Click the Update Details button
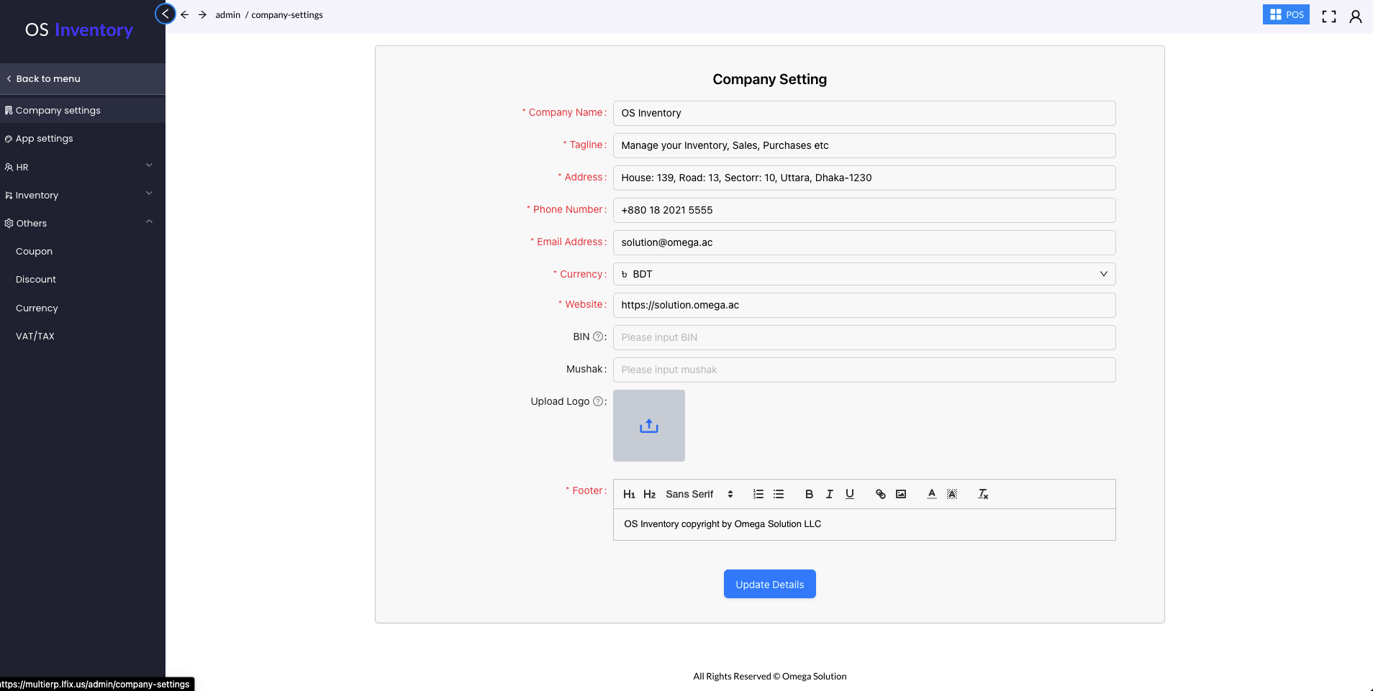1373x691 pixels. pos(769,584)
